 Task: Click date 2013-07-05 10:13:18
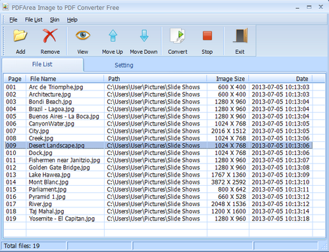point(280,219)
